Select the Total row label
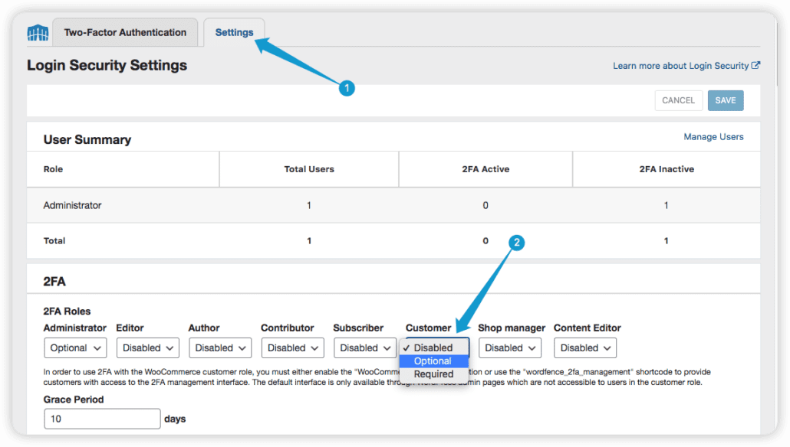790x447 pixels. pyautogui.click(x=54, y=241)
